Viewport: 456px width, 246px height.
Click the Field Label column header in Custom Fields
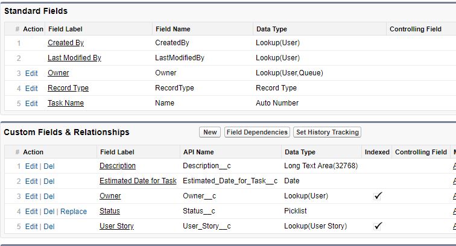point(116,152)
